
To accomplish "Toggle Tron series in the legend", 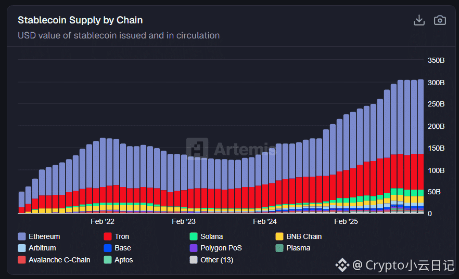I will point(117,236).
